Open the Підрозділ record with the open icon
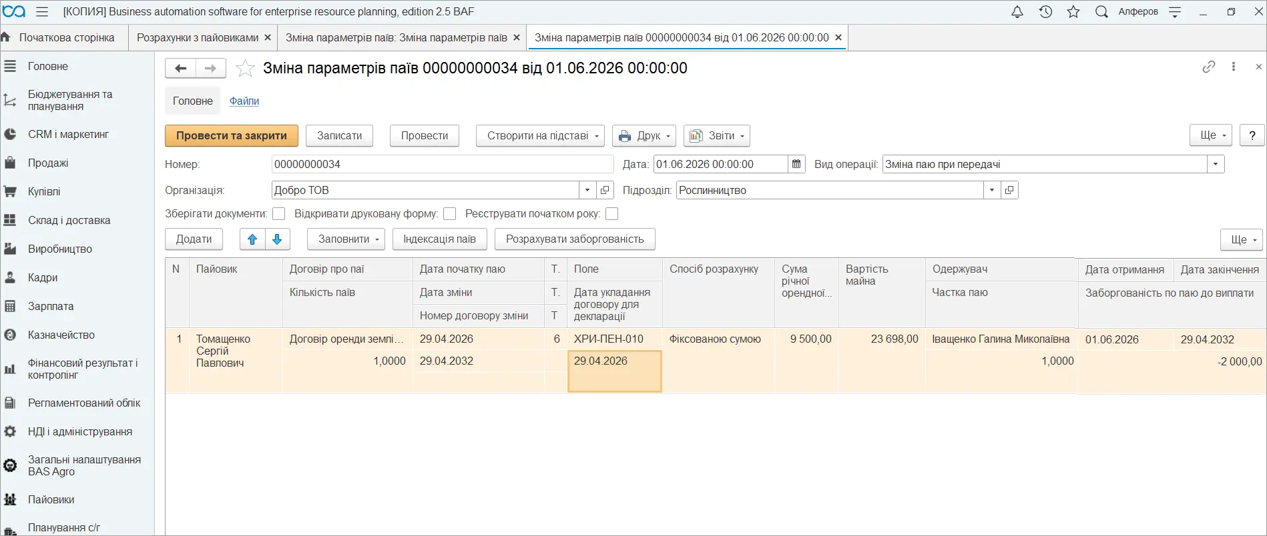The image size is (1267, 536). (x=1009, y=190)
